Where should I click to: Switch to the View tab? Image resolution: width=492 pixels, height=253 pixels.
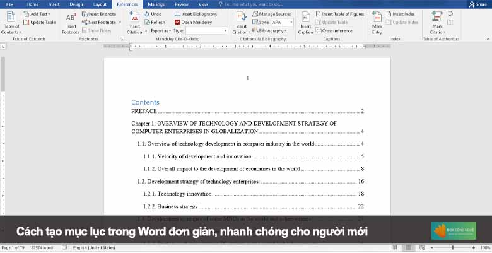tap(203, 4)
